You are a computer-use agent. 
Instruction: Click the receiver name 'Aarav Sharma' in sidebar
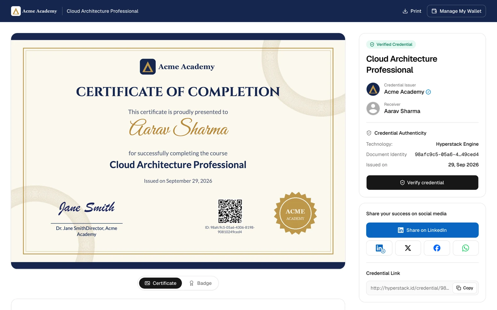pyautogui.click(x=402, y=111)
